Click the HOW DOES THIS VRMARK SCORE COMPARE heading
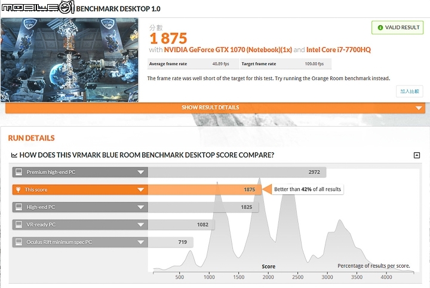This screenshot has height=288, width=430. (147, 155)
